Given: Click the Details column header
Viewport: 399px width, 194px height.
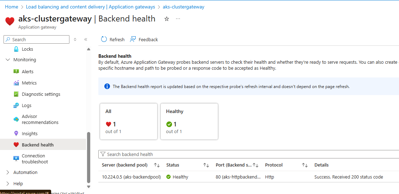Looking at the screenshot, I should [x=321, y=165].
